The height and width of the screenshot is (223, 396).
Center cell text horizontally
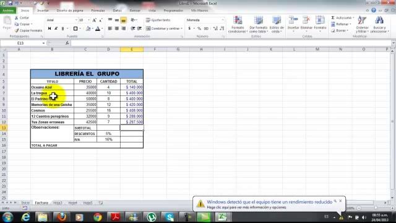(x=117, y=28)
